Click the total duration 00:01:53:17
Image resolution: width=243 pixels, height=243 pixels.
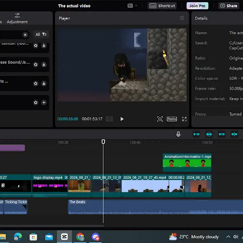(x=92, y=119)
